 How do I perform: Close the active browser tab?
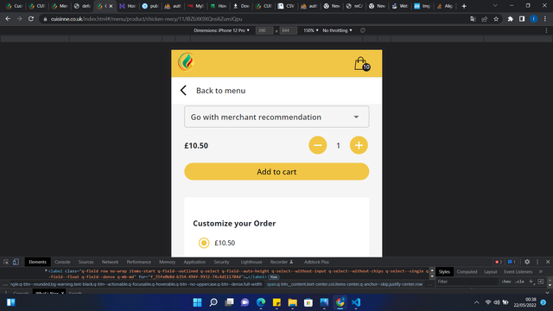(x=111, y=6)
